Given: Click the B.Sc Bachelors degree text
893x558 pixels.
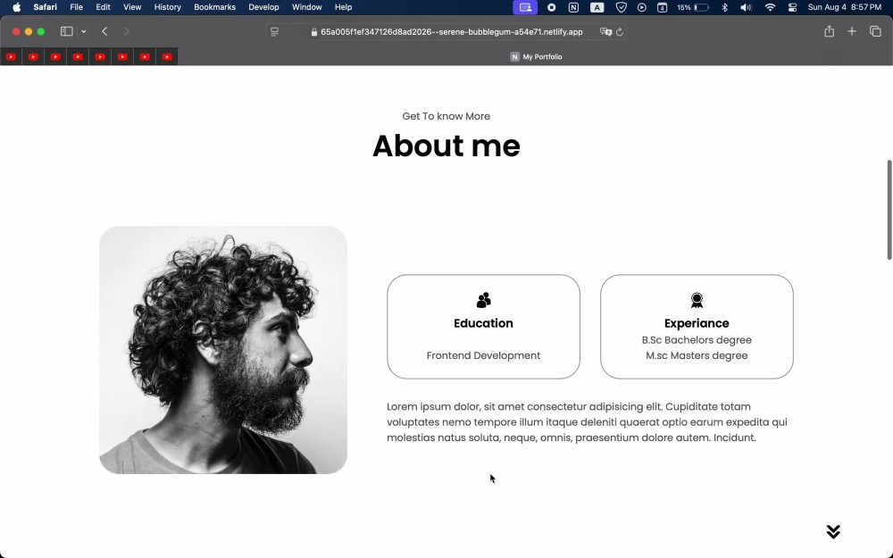Looking at the screenshot, I should pyautogui.click(x=697, y=340).
